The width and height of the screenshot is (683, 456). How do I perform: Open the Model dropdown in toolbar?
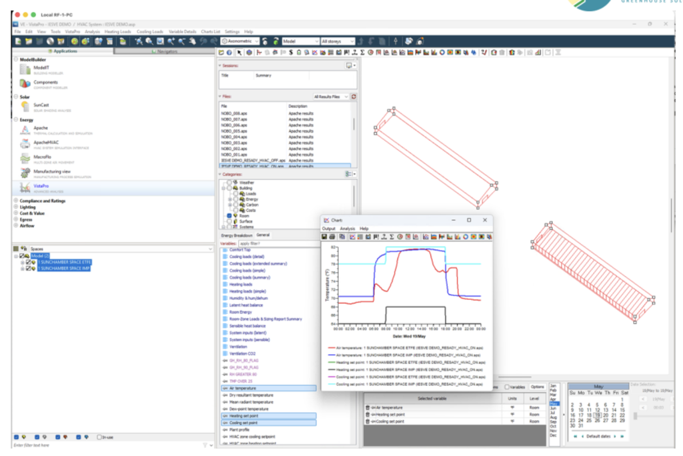301,41
